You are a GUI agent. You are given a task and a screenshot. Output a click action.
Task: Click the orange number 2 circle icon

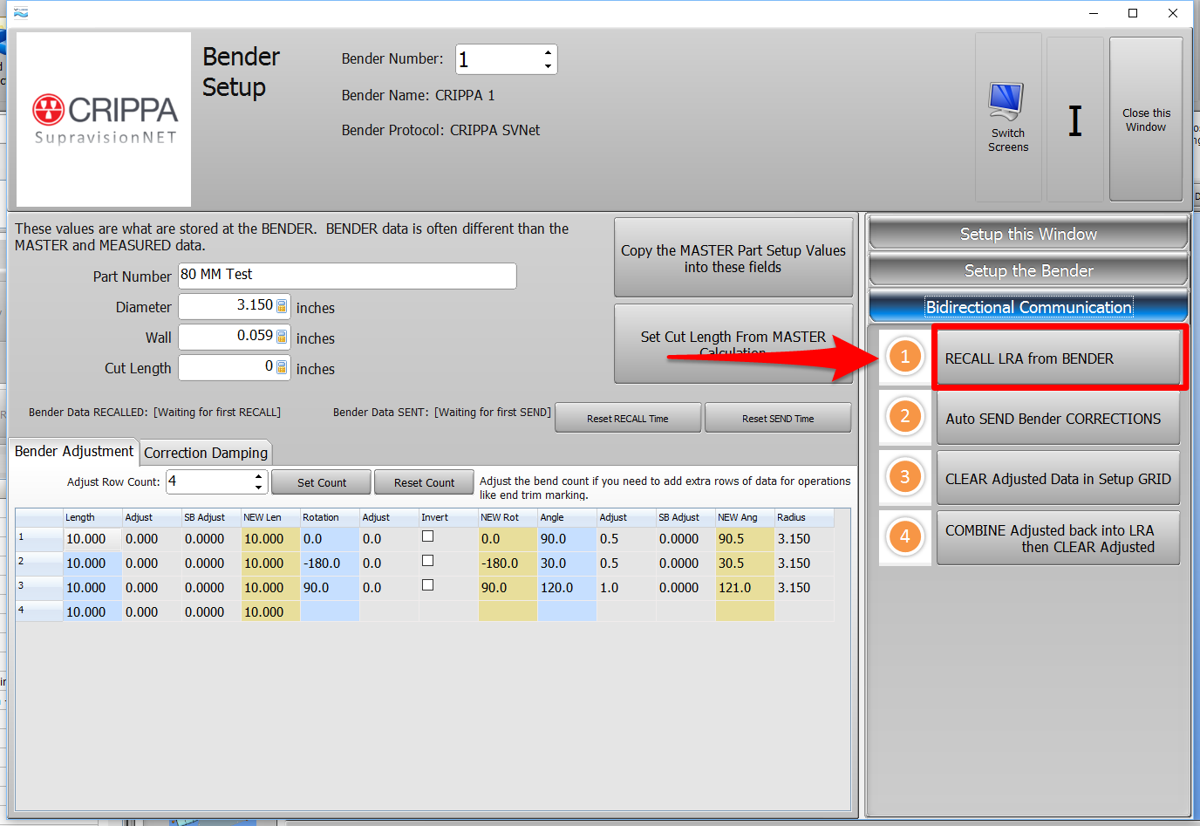point(904,417)
